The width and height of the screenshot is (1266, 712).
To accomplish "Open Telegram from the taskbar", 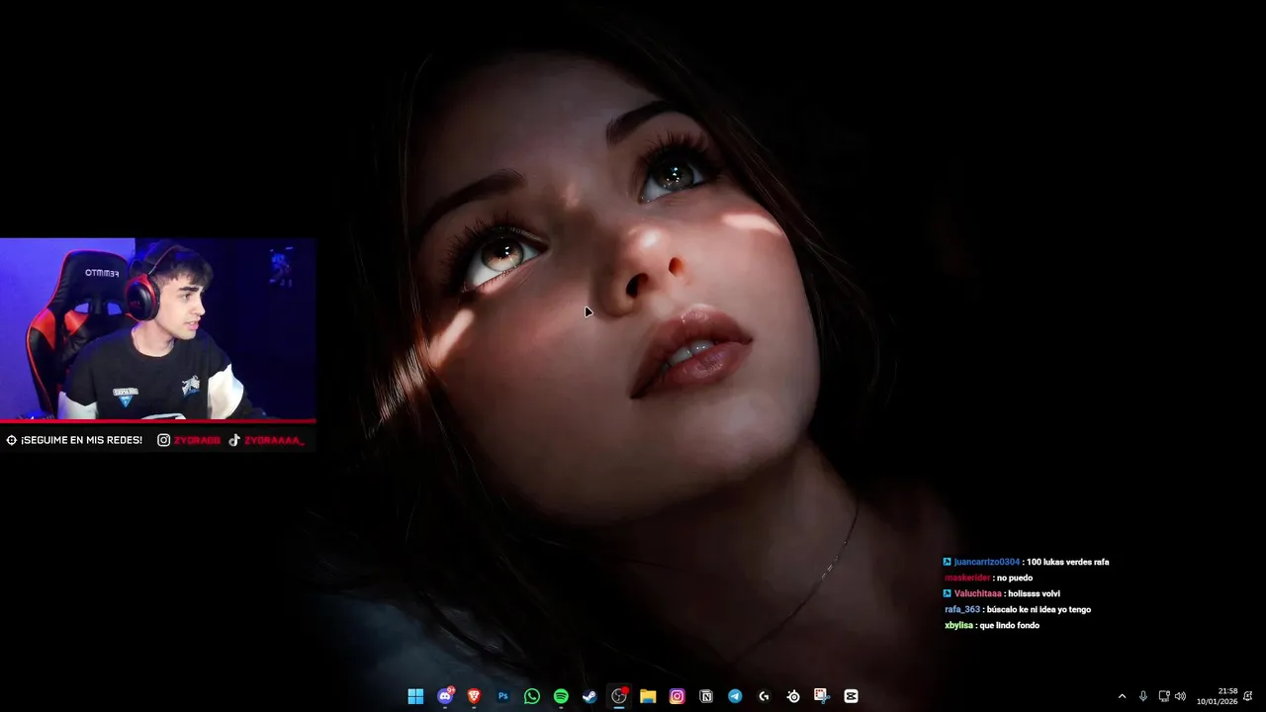I will pyautogui.click(x=735, y=696).
